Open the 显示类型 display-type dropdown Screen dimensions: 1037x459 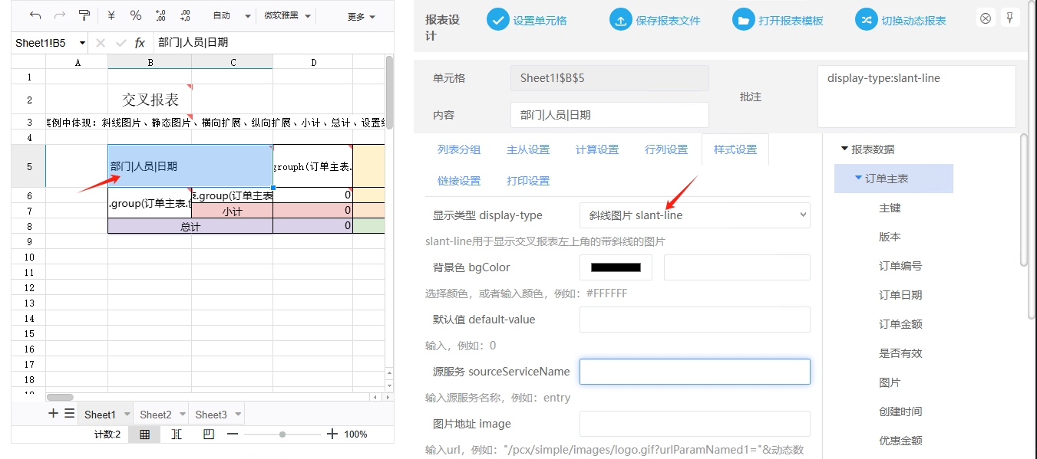[694, 215]
